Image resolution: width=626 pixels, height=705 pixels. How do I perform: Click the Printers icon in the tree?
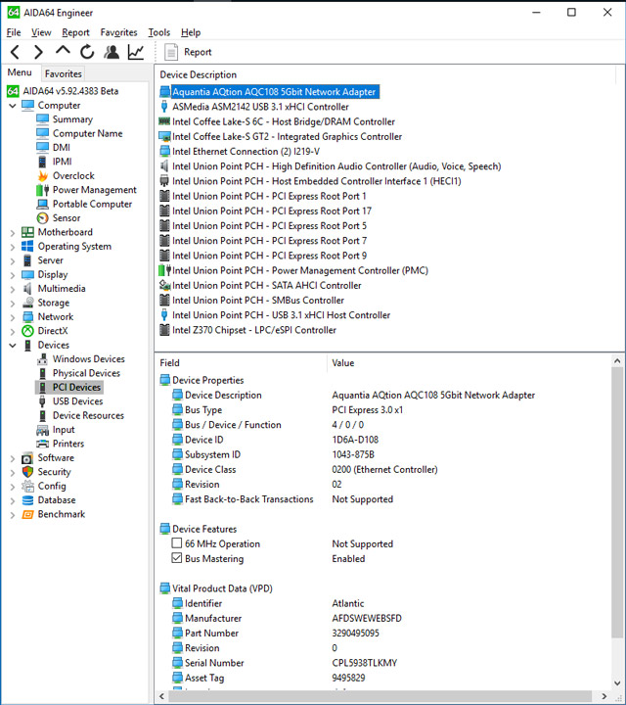click(x=43, y=444)
